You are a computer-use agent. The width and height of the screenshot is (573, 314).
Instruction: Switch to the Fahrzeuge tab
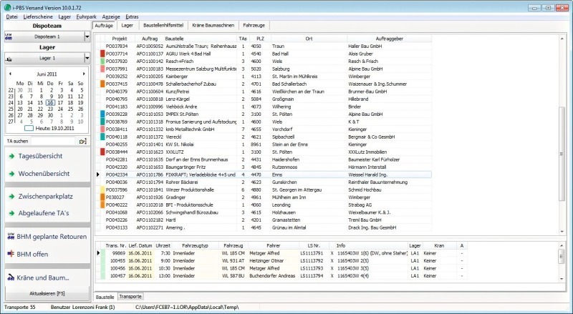(x=254, y=26)
